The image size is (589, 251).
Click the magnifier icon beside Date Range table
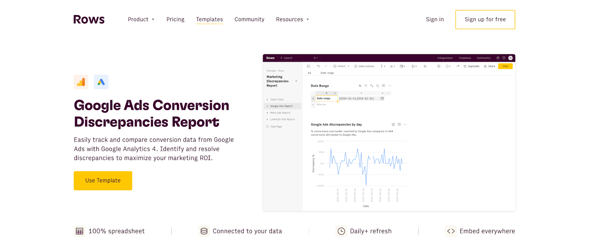377,86
